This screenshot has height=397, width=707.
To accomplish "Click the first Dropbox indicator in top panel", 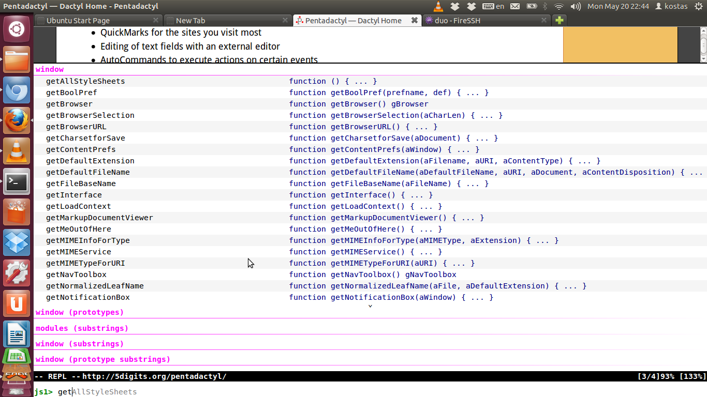I will [x=455, y=6].
